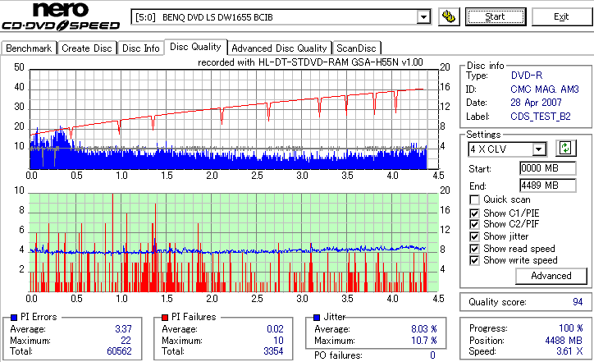Open the BENQ DVD drive selection dropdown
Image resolution: width=594 pixels, height=362 pixels.
coord(423,17)
